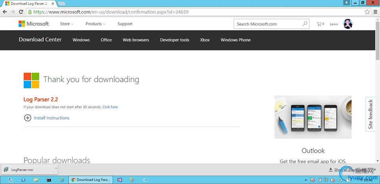This screenshot has width=380, height=184.
Task: Reload the page with refresh icon
Action: tap(21, 11)
